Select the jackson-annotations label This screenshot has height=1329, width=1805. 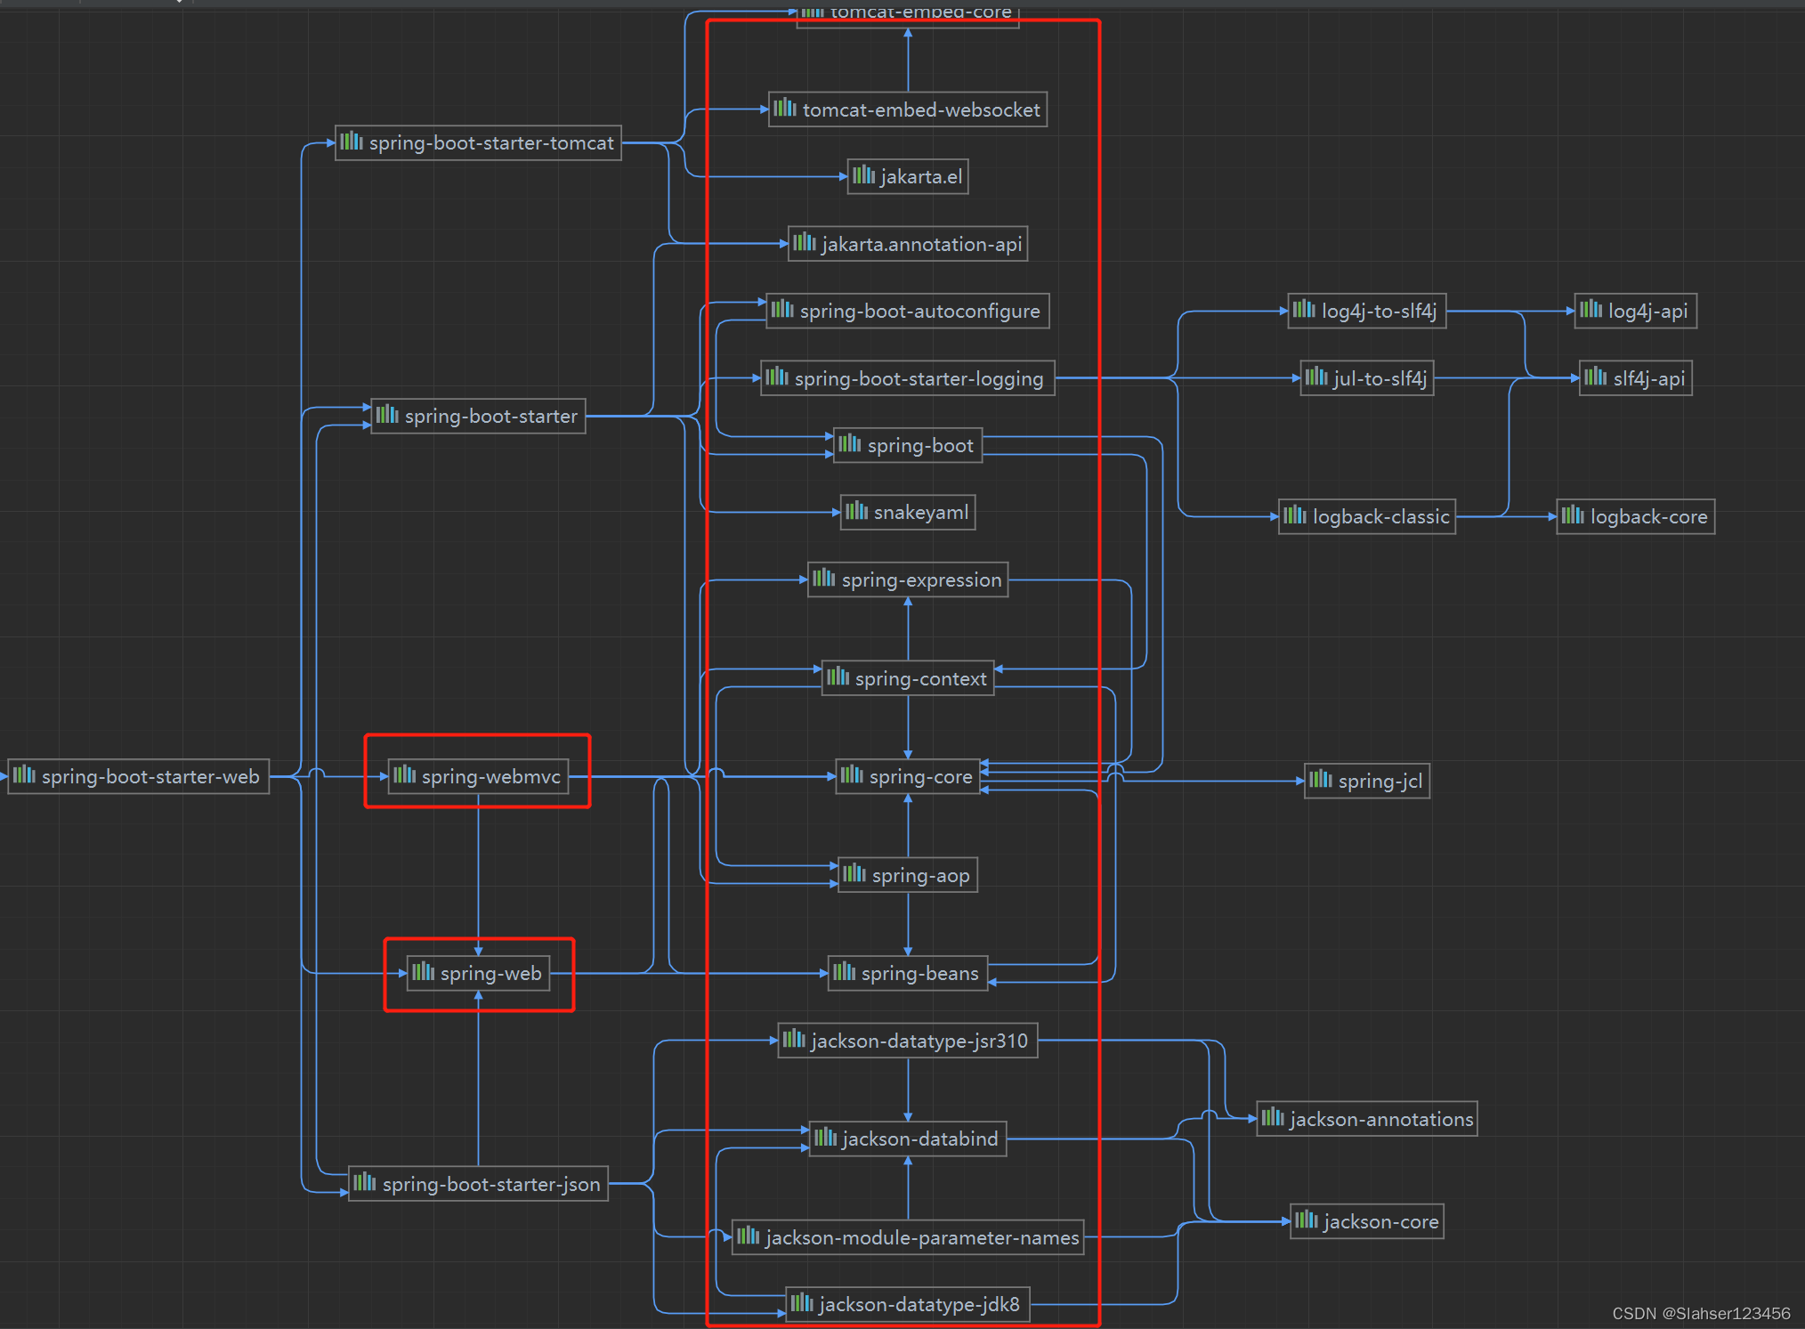pyautogui.click(x=1382, y=1120)
